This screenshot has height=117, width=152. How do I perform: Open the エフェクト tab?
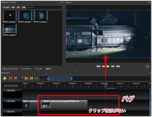tap(39, 69)
